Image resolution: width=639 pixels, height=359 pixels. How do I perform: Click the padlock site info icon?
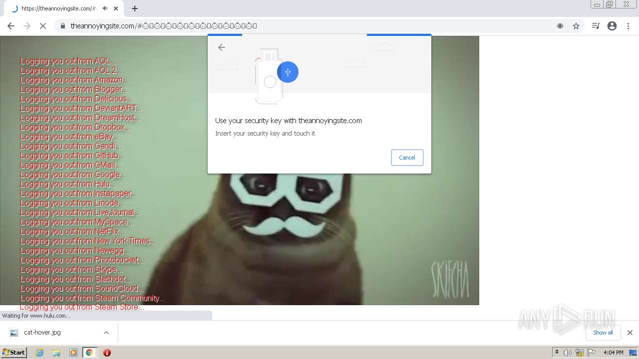[62, 26]
